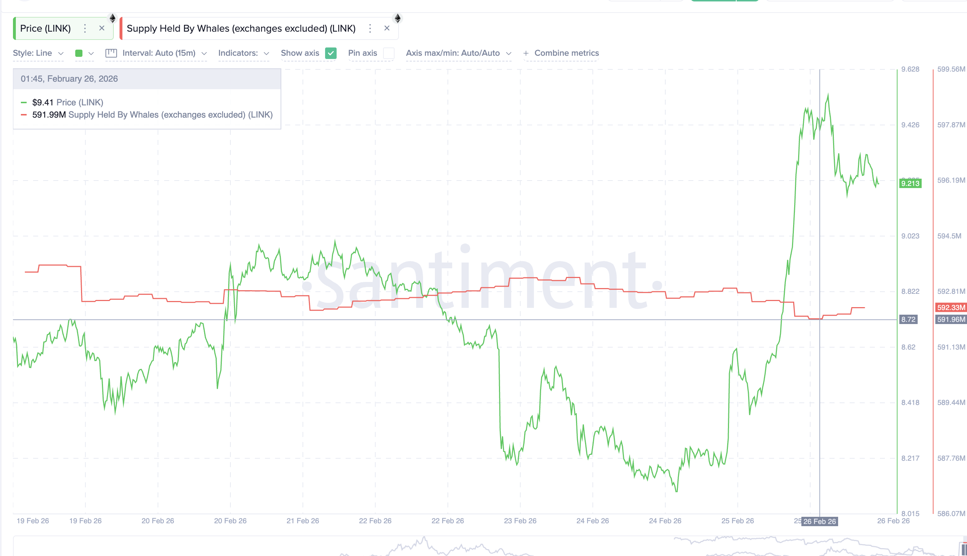Screen dimensions: 967x556
Task: Expand the Style: Line dropdown
Action: pos(38,53)
